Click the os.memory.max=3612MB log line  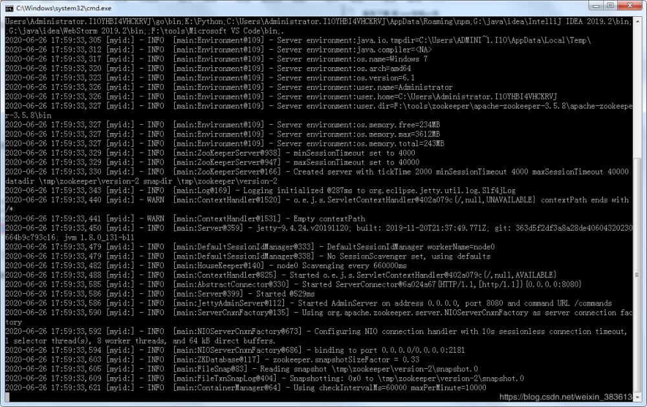tap(223, 134)
